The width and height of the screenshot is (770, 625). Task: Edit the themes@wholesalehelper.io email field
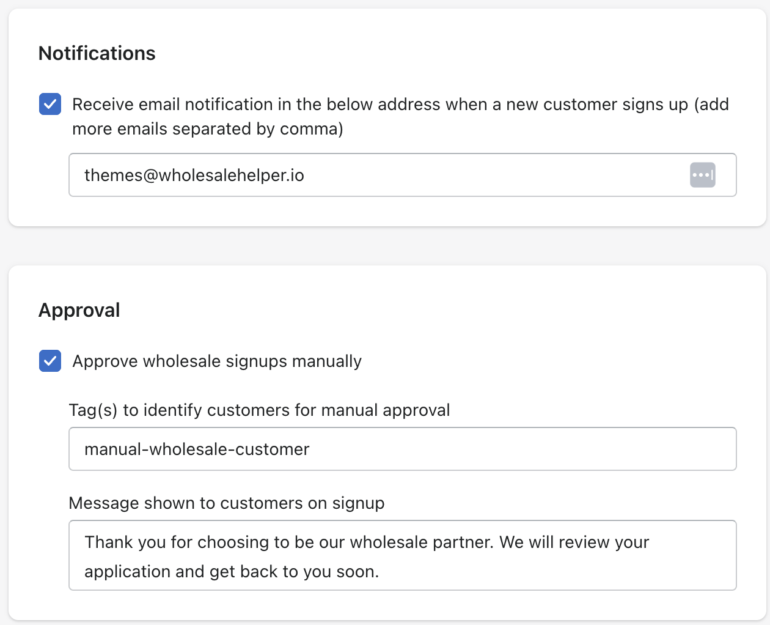[403, 175]
